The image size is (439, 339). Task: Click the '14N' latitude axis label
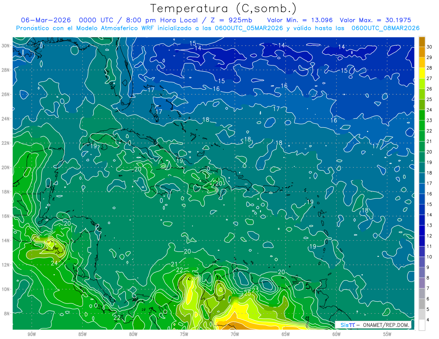pyautogui.click(x=5, y=241)
